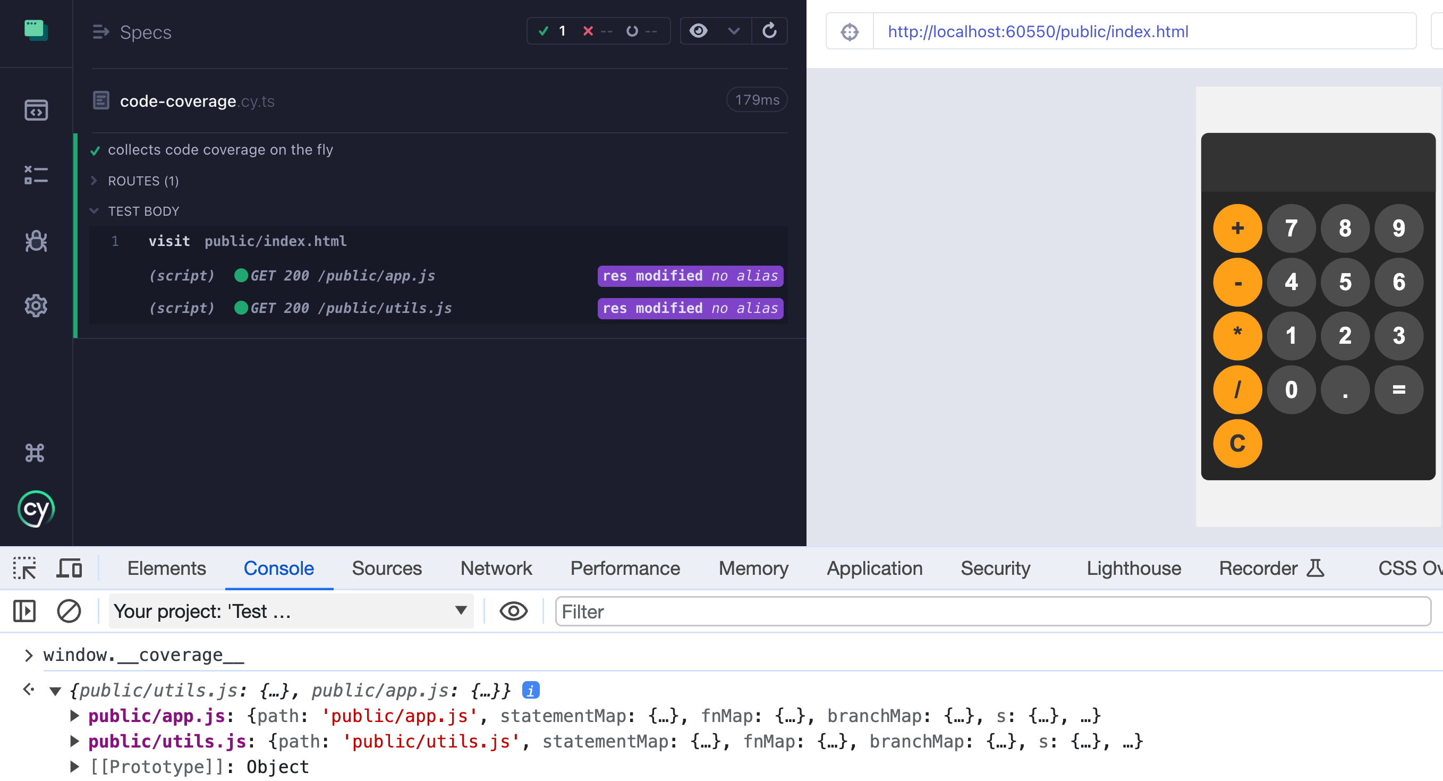Viewport: 1443px width, 781px height.
Task: Switch to the Sources tab
Action: pyautogui.click(x=386, y=567)
